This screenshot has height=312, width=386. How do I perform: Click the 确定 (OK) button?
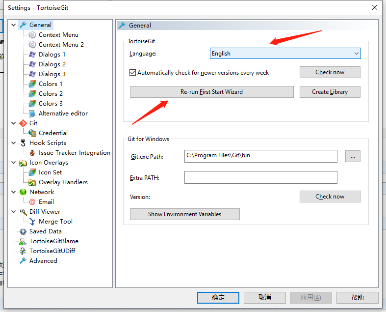point(218,298)
